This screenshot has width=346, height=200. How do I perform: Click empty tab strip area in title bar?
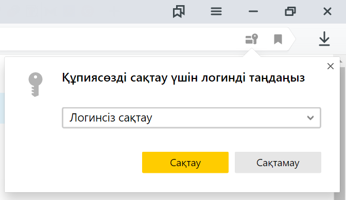tap(84, 11)
